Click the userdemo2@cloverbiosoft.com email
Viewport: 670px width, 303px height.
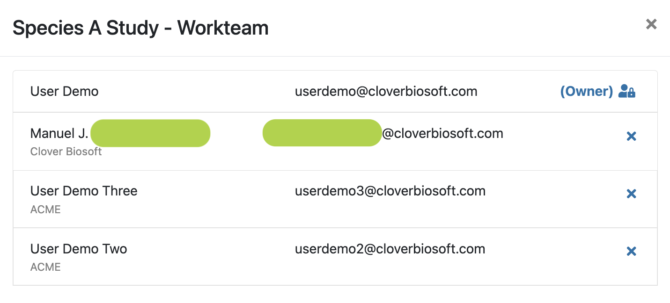(x=390, y=248)
